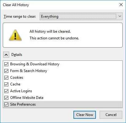Toggle Site Preferences checkbox

[6, 104]
